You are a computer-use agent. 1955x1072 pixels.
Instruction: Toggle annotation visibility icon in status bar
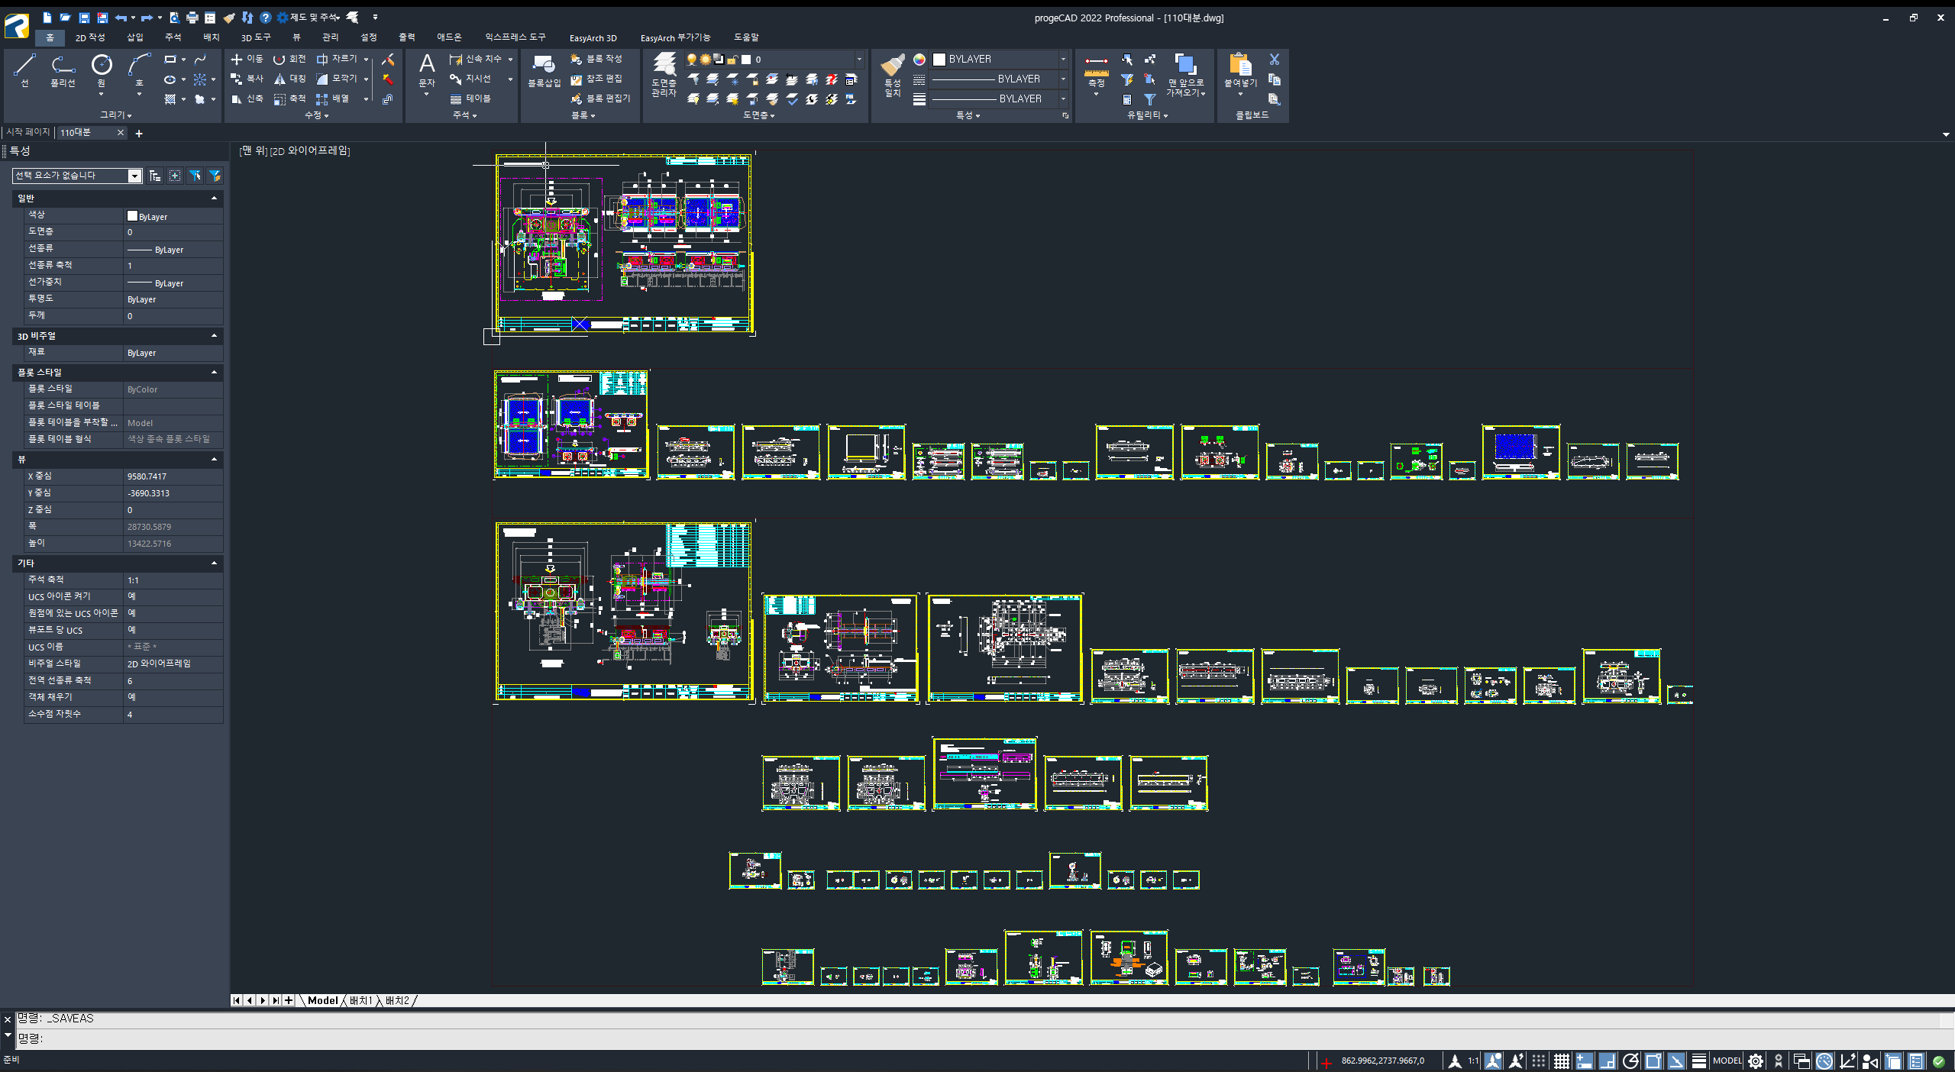click(x=1493, y=1061)
